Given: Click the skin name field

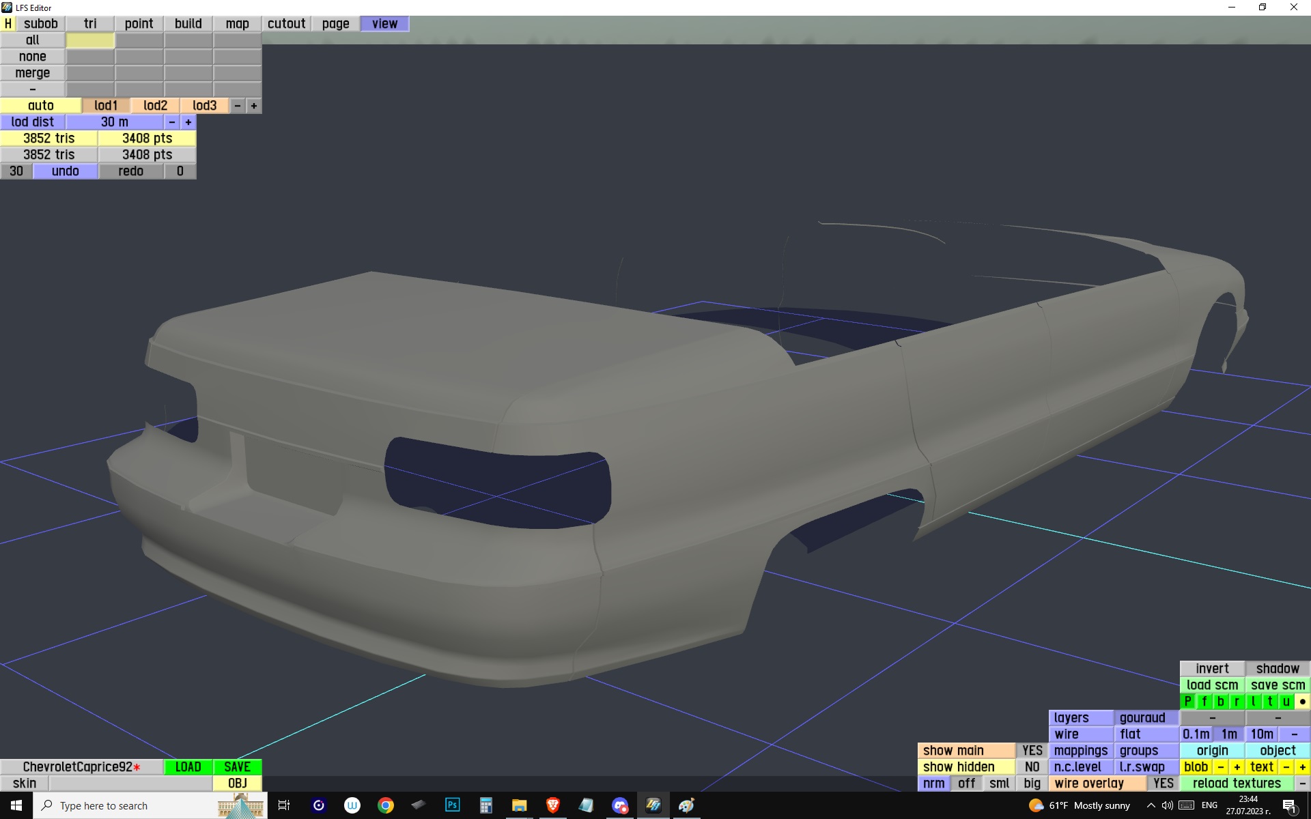Looking at the screenshot, I should coord(130,783).
